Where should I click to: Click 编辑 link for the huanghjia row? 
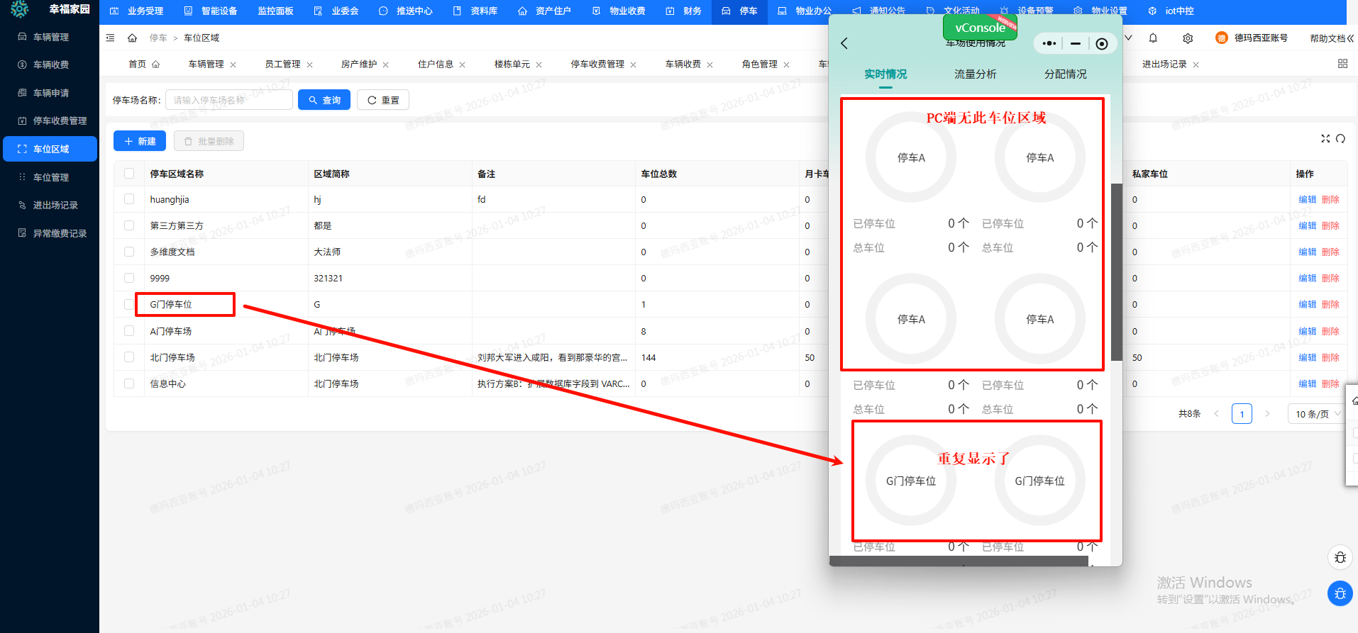(x=1307, y=200)
